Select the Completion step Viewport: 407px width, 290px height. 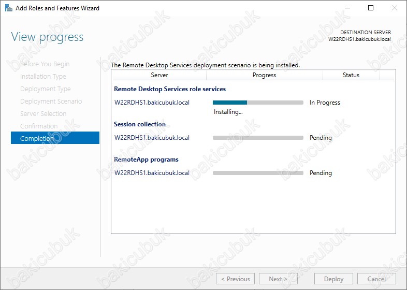point(55,138)
